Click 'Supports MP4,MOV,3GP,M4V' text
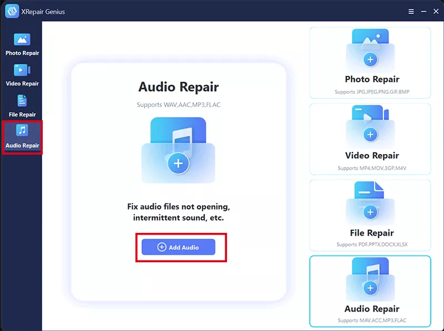444x331 pixels. point(372,168)
